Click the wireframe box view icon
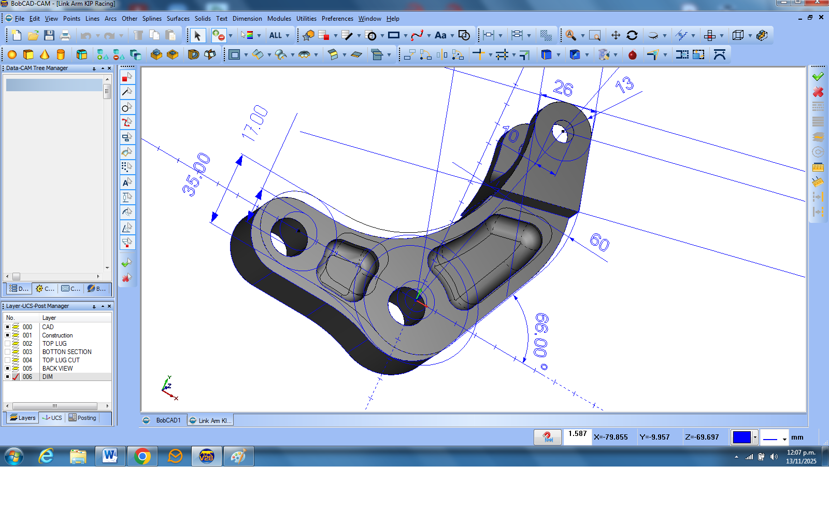The width and height of the screenshot is (829, 508). (x=738, y=35)
